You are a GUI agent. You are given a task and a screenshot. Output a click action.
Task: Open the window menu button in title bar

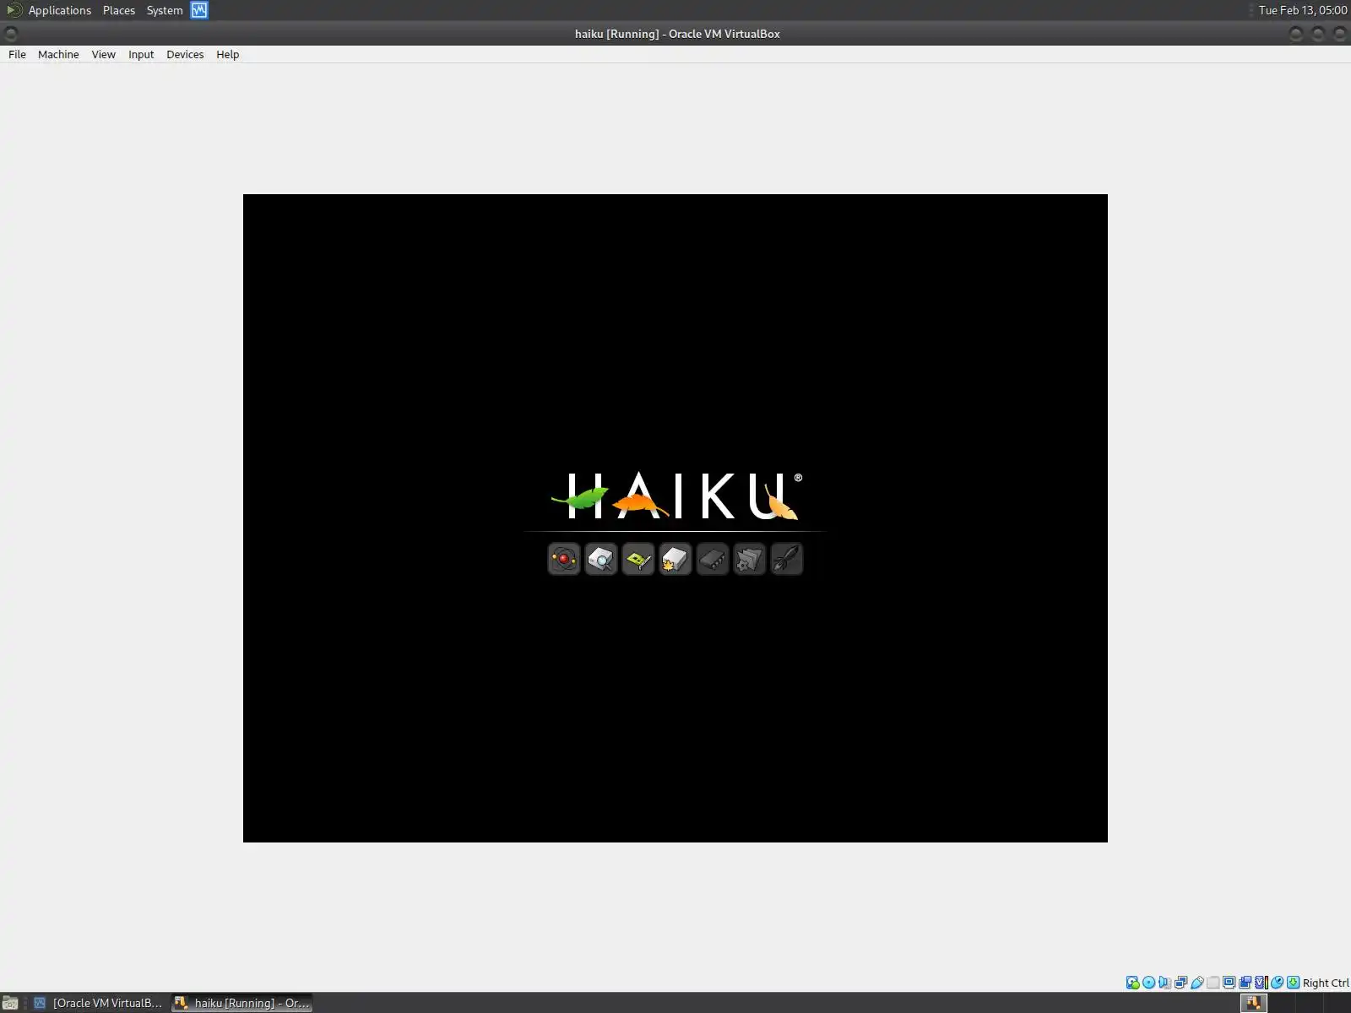coord(11,34)
